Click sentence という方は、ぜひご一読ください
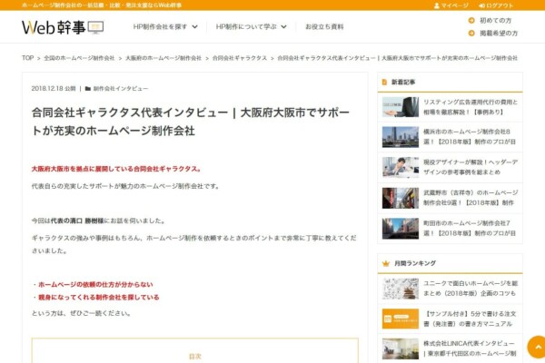The width and height of the screenshot is (545, 363). (82, 313)
